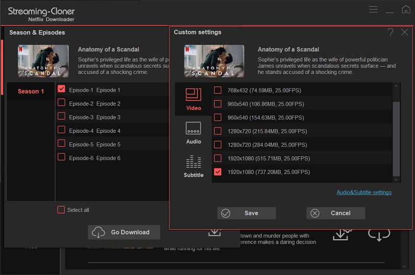Image resolution: width=415 pixels, height=275 pixels.
Task: Click the download tray icon behind the dialog
Action: click(215, 233)
